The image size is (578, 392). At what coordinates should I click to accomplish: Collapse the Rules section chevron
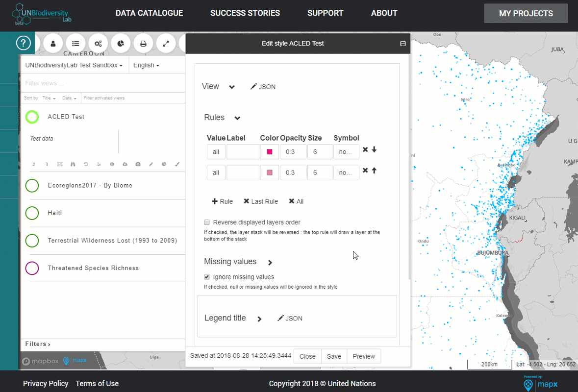click(x=237, y=118)
